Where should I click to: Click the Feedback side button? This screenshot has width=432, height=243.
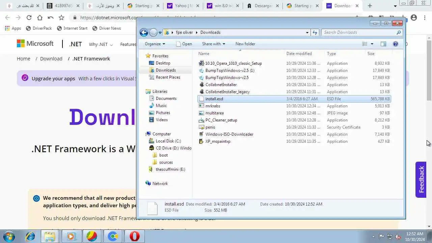coord(421,180)
